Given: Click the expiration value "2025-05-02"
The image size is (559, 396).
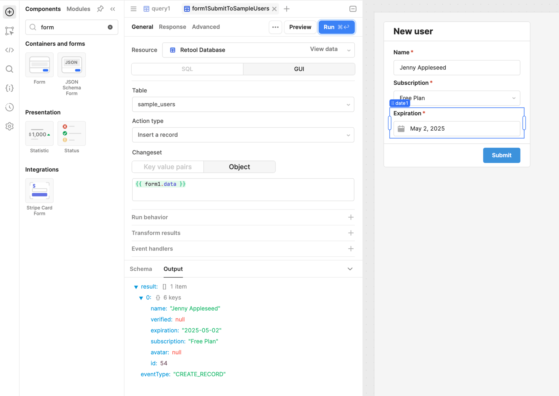Looking at the screenshot, I should coord(202,331).
